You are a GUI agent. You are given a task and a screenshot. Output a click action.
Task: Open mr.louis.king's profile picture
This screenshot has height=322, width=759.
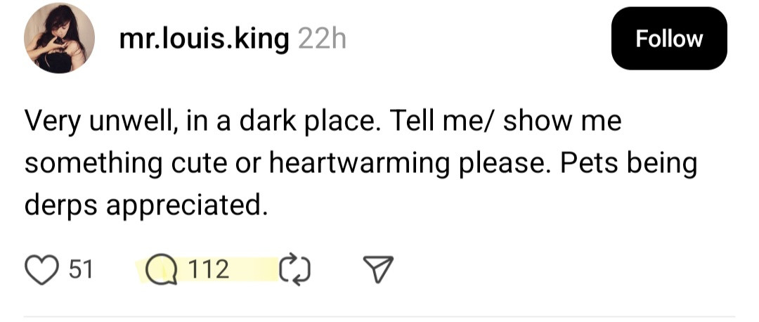59,38
